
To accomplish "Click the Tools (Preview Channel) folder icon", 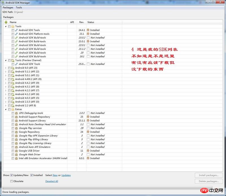I will point(13,60).
